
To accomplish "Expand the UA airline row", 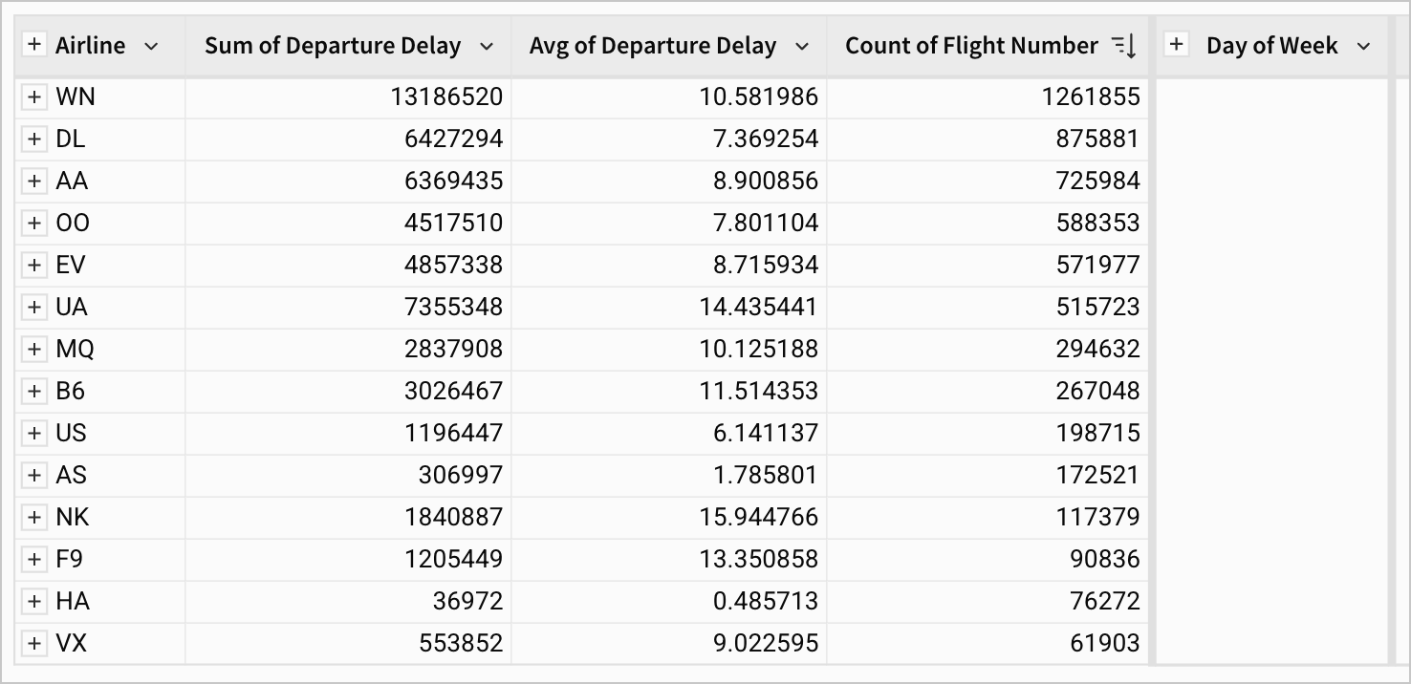I will (x=34, y=307).
